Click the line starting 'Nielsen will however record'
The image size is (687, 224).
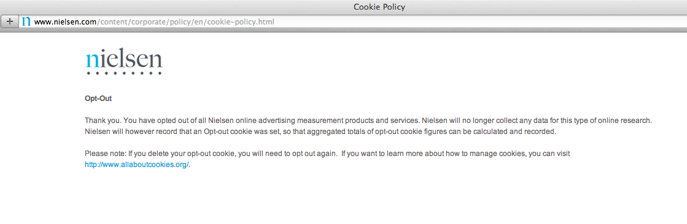[x=320, y=132]
